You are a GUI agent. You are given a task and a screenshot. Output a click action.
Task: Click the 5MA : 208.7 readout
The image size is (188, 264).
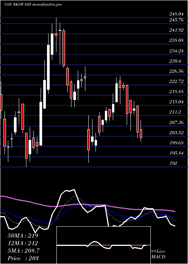24,251
